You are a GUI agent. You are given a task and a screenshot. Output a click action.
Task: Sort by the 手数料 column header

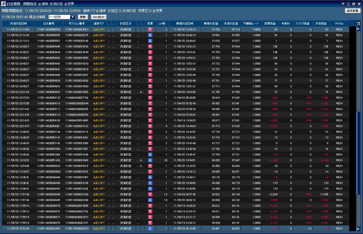[x=285, y=24]
